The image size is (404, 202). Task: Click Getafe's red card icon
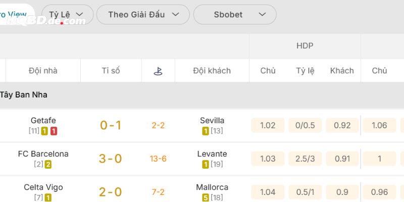54,131
